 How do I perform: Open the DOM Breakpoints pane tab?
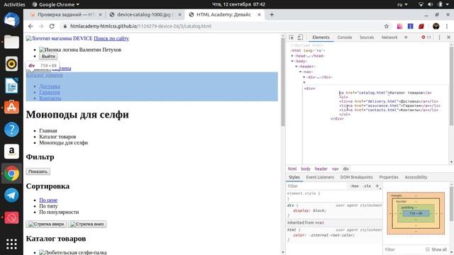[x=356, y=177]
